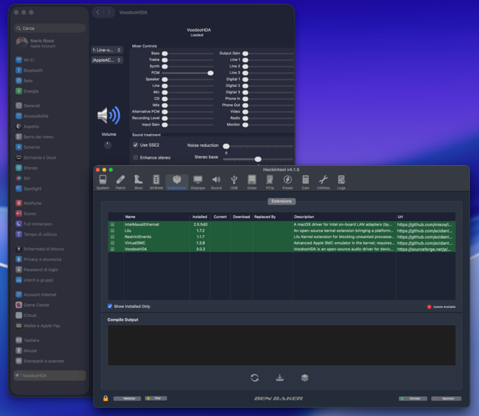Tick the IntelMausiEthernet row checkbox
Viewport: 479px width, 416px height.
coord(113,225)
